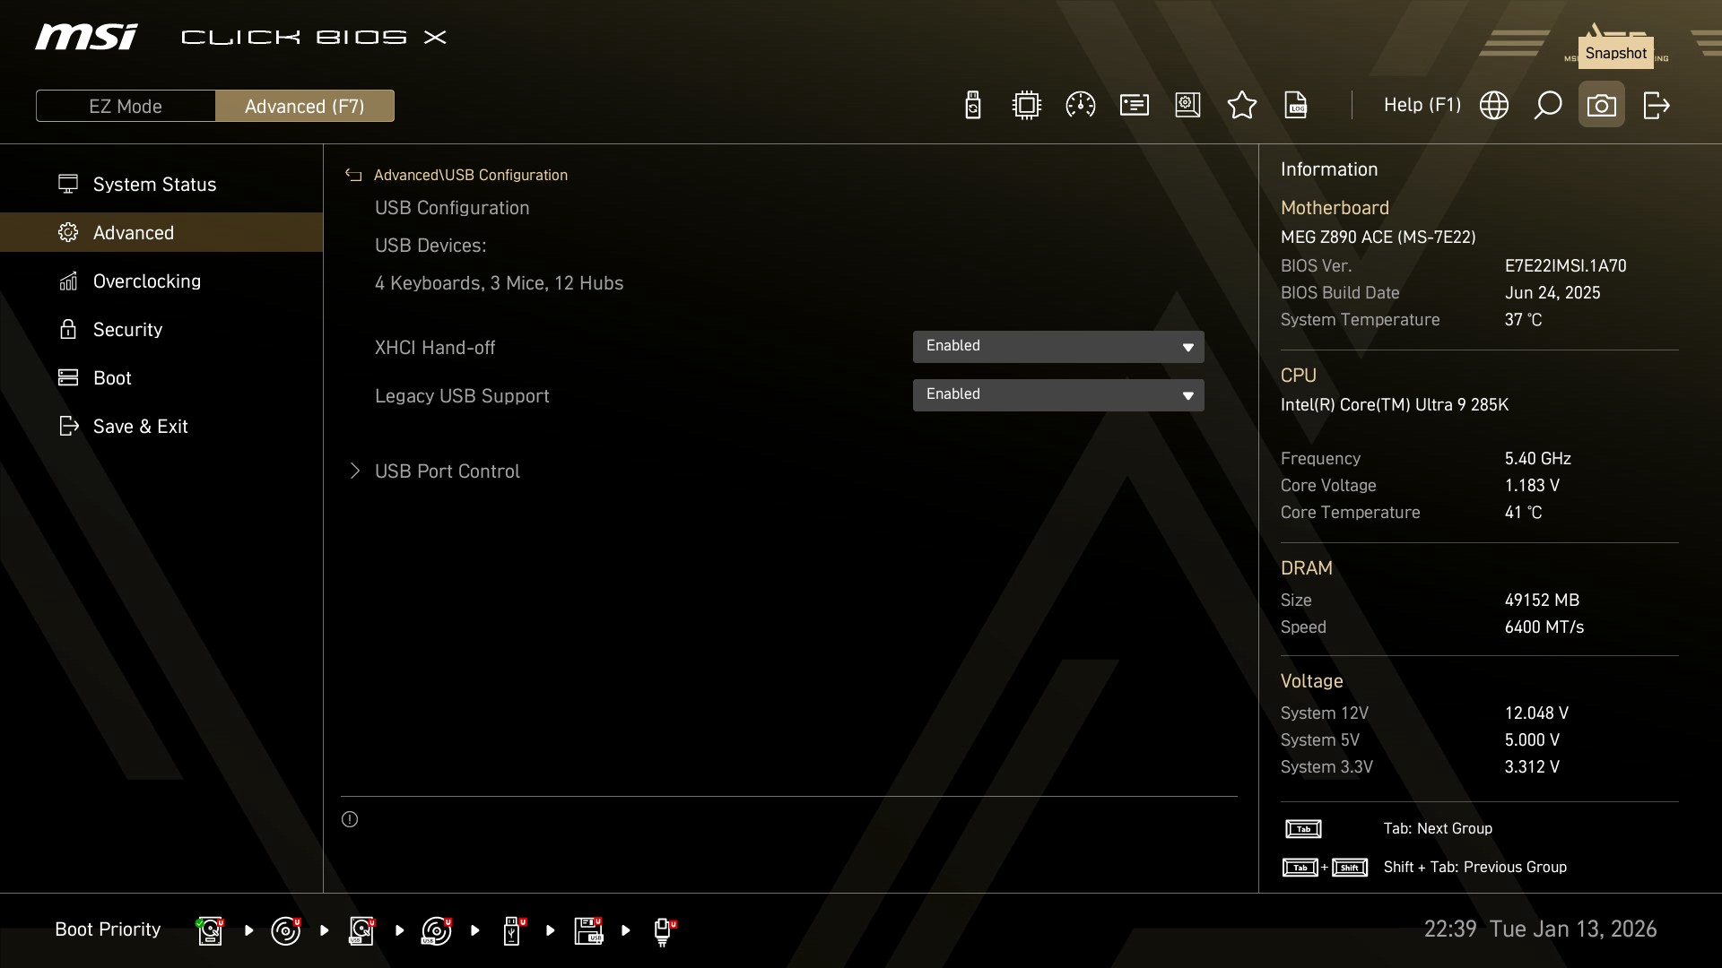Click the CPU chip icon in toolbar

pyautogui.click(x=1026, y=106)
